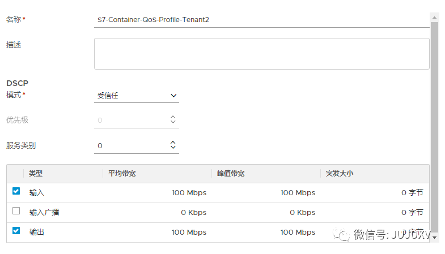Click the name field containing S7-Container-QoS-Profile-Tenant2
Screen dimensions: 445x254
coord(261,20)
